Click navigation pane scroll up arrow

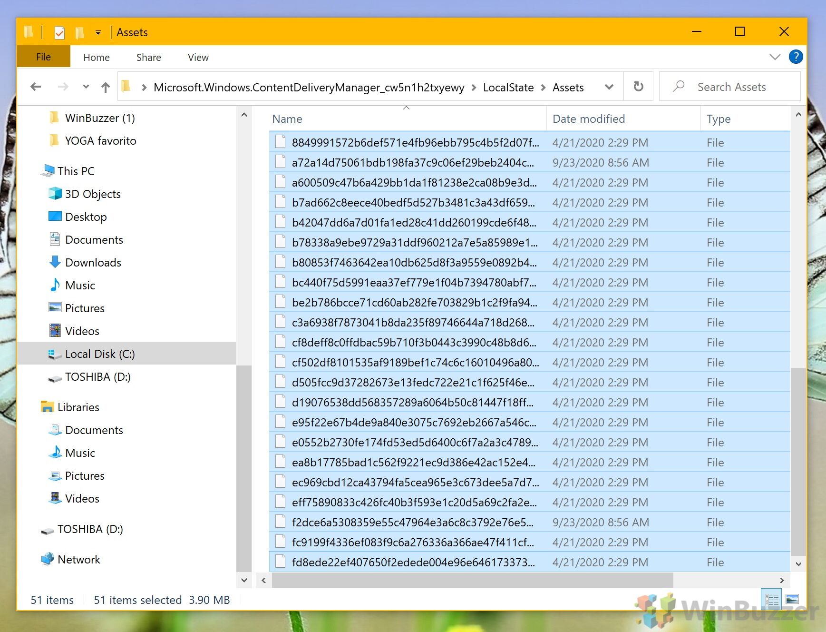pyautogui.click(x=244, y=115)
